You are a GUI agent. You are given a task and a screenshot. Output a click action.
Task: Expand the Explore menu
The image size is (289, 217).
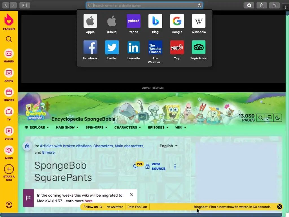tap(37, 127)
